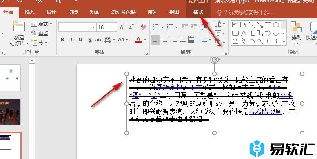
Task: Toggle italic formatting
Action: (x=71, y=40)
